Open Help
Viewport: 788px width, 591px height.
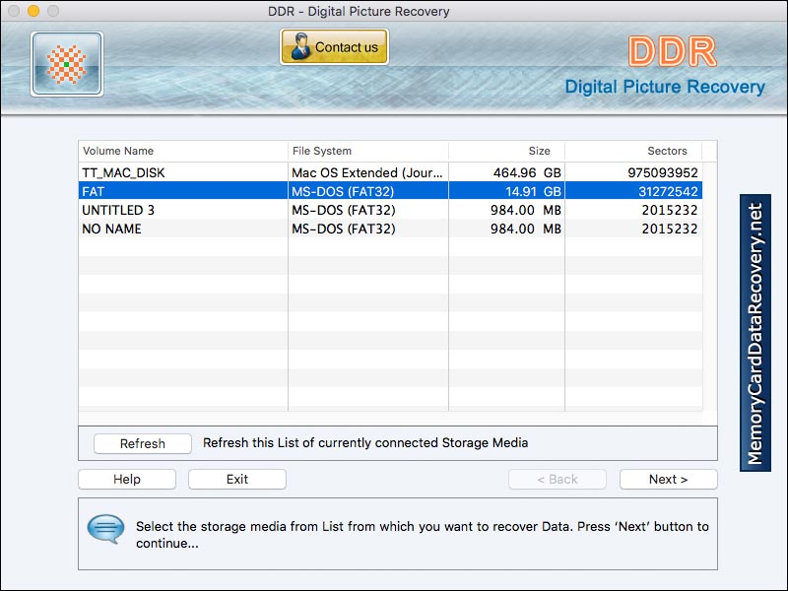tap(127, 479)
